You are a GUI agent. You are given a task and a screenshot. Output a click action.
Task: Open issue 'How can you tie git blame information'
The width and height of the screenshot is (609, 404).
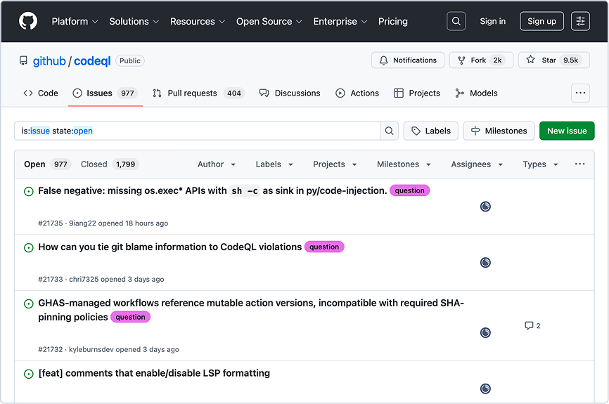[169, 247]
